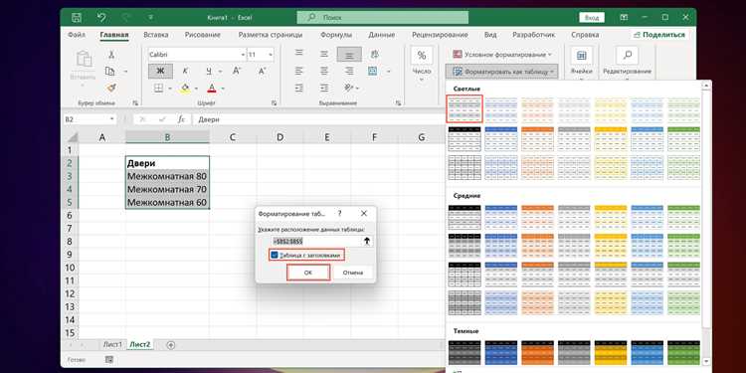Add a new sheet with plus icon
This screenshot has height=373, width=746.
(171, 345)
